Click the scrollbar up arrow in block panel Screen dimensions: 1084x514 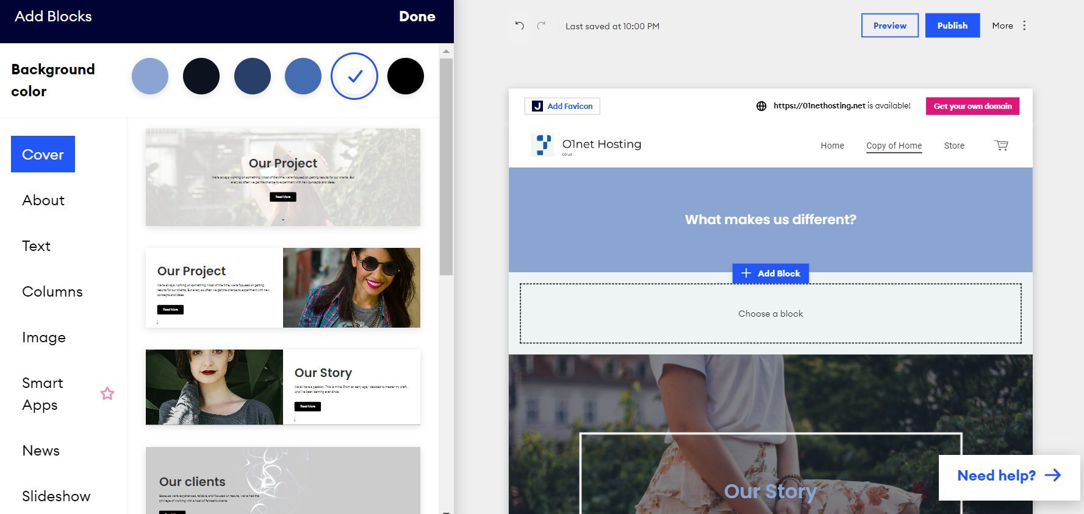coord(446,51)
